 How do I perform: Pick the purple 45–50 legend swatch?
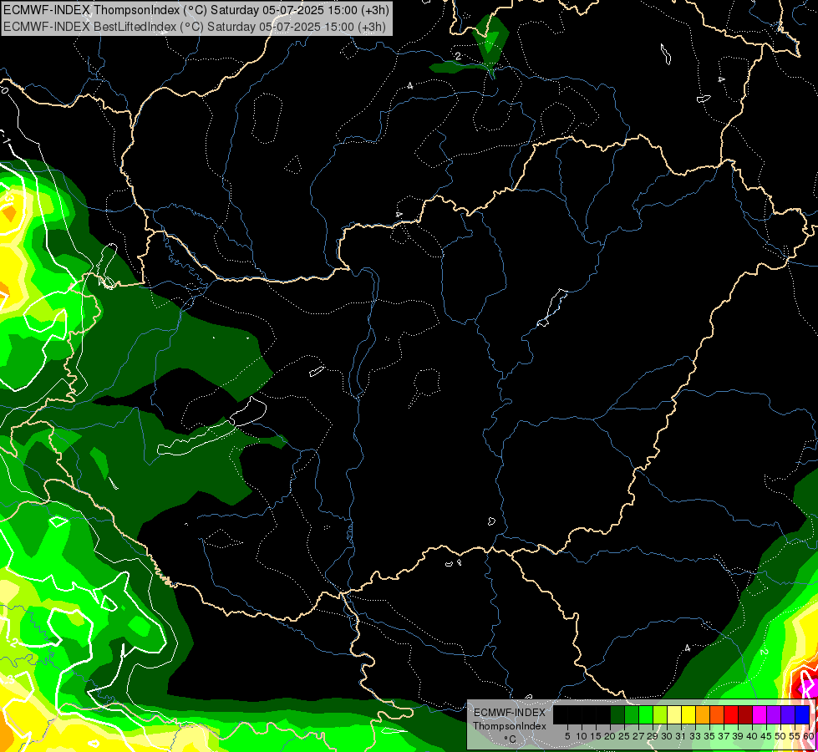tap(774, 714)
